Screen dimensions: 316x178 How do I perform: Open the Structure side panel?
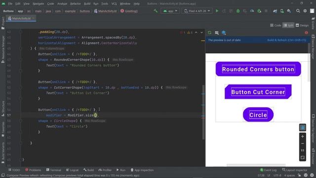point(3,109)
